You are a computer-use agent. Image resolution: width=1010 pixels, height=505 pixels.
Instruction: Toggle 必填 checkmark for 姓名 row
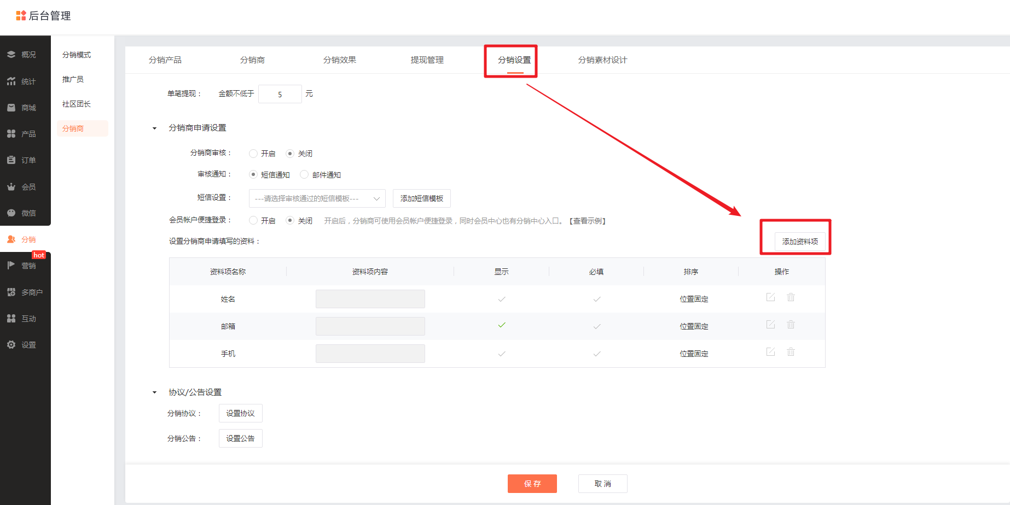597,299
